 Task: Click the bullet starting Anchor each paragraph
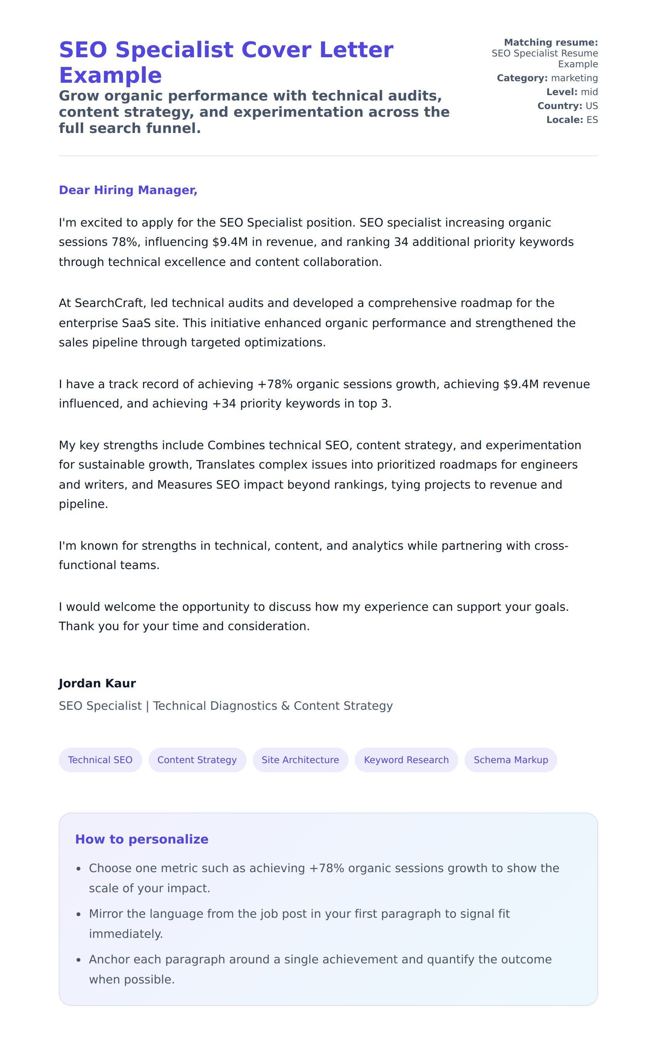pyautogui.click(x=320, y=969)
